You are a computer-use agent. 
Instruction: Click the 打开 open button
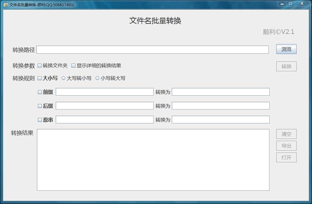286,158
